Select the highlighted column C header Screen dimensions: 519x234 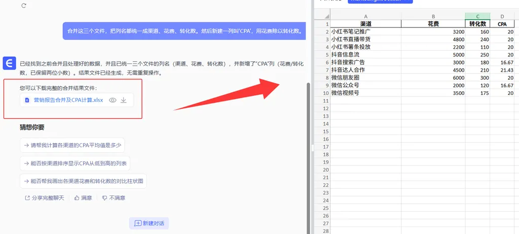click(x=477, y=16)
